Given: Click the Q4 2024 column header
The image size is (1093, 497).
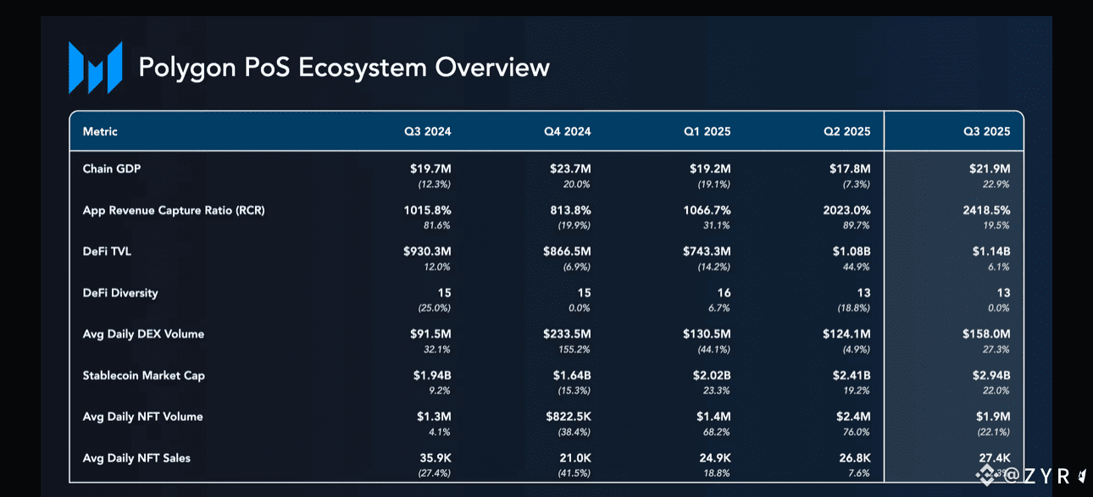Looking at the screenshot, I should click(x=567, y=131).
